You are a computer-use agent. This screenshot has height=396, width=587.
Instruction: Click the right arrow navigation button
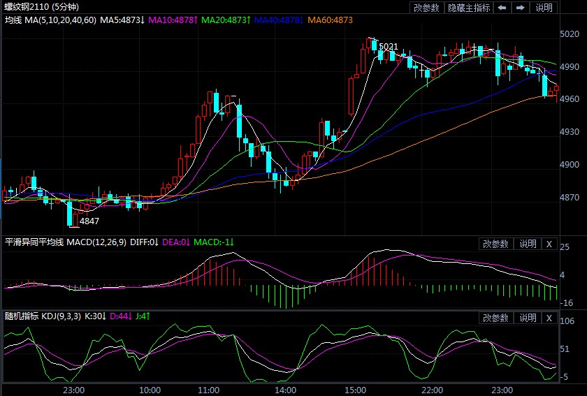point(520,8)
